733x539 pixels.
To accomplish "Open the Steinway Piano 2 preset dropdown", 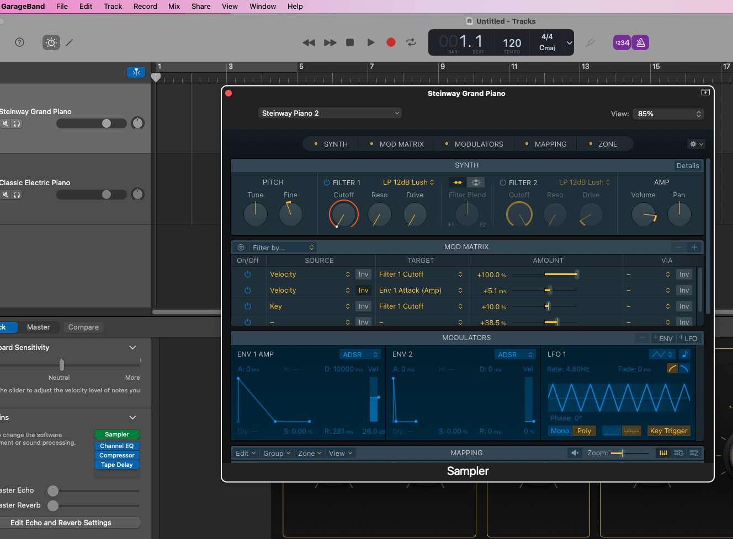I will click(330, 113).
